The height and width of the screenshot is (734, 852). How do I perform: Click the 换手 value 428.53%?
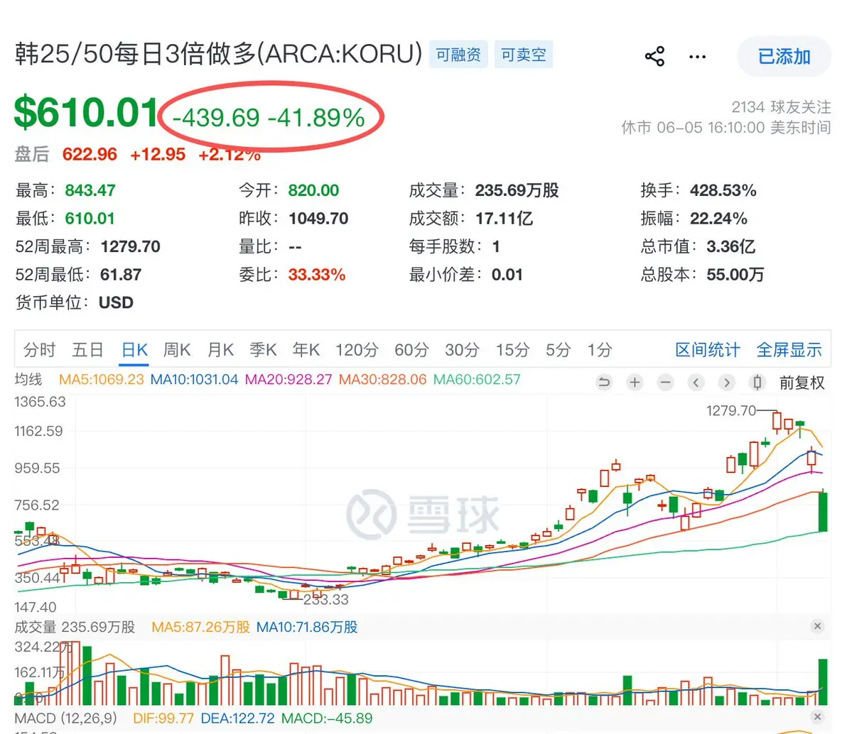[723, 190]
